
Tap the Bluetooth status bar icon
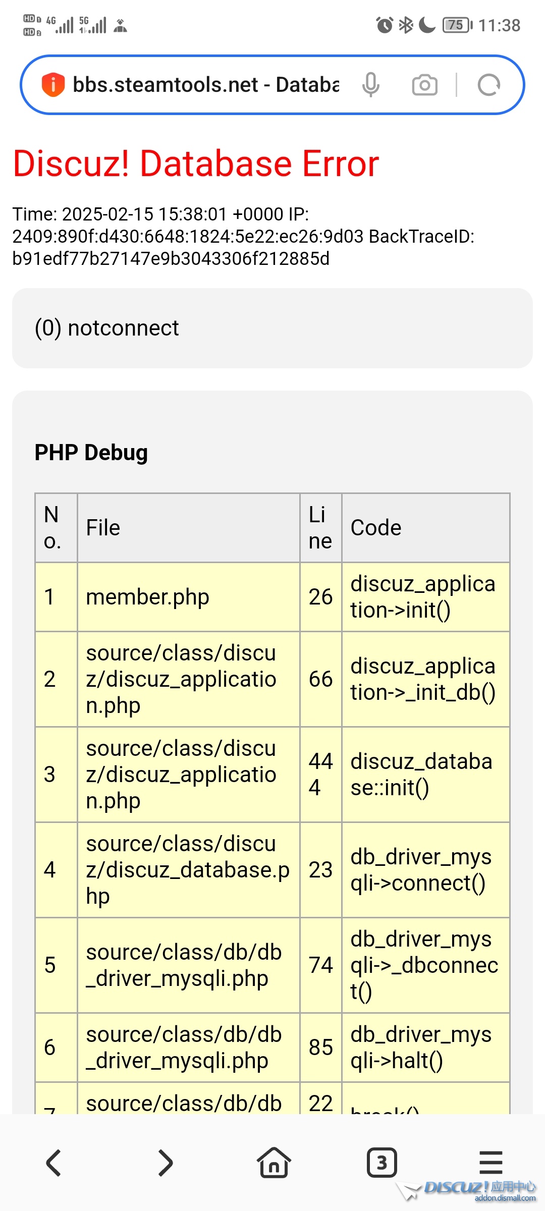coord(406,25)
